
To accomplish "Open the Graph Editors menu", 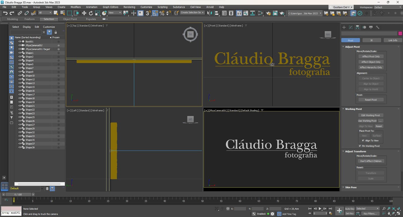I will tap(110, 7).
